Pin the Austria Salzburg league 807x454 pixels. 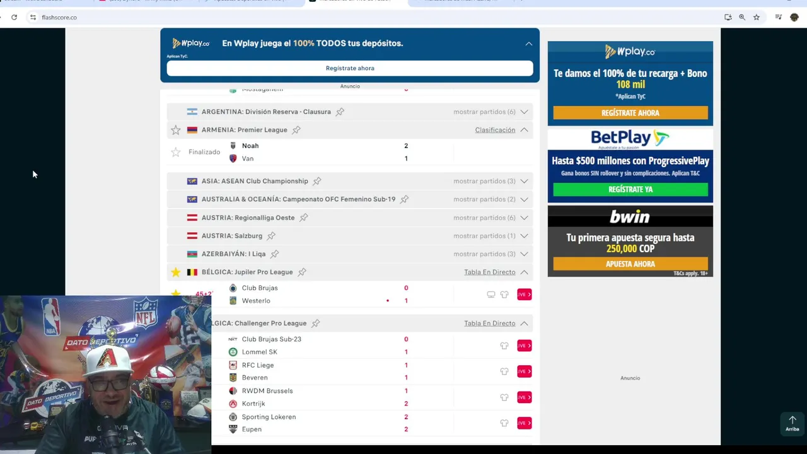(x=271, y=236)
